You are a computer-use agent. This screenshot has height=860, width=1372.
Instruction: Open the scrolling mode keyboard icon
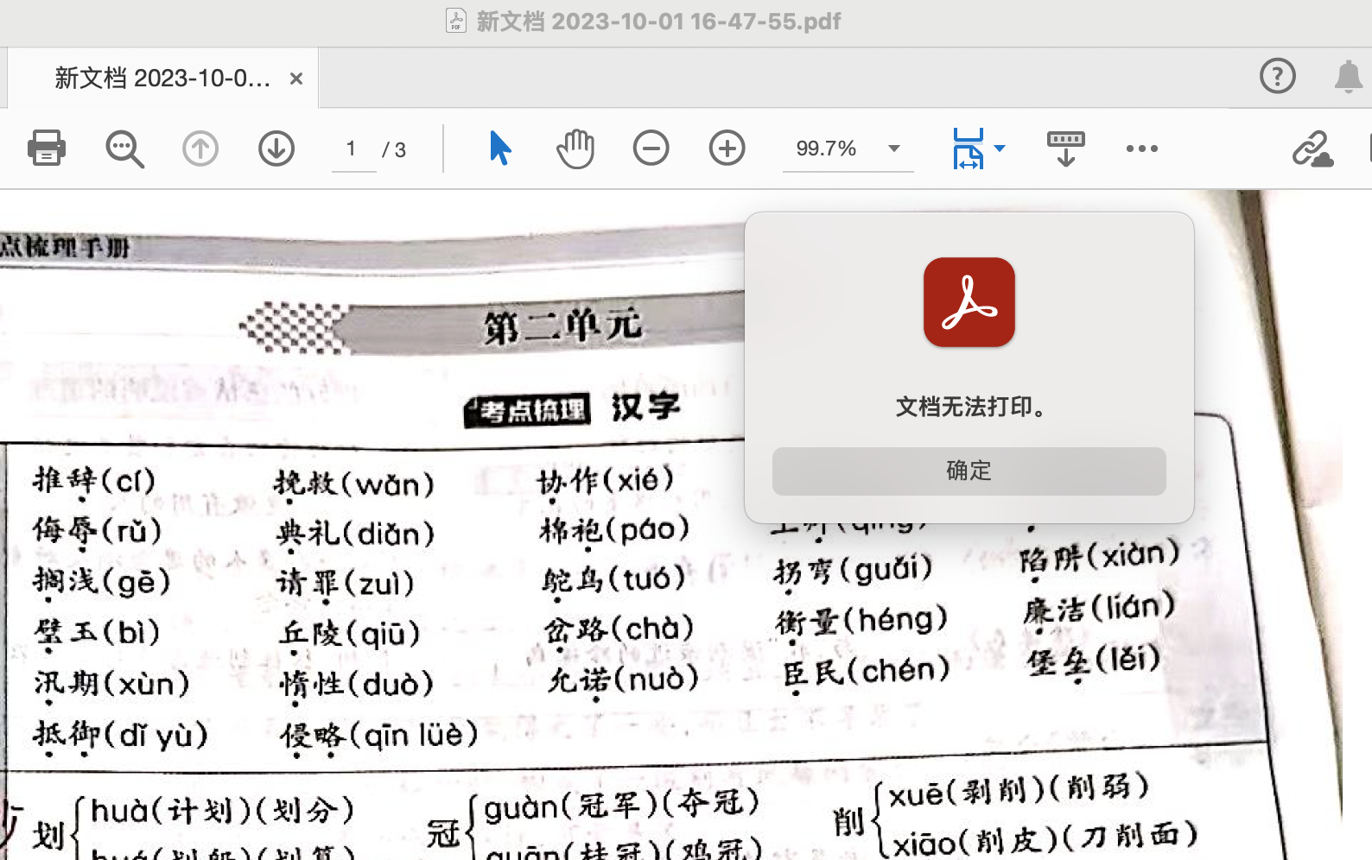point(1065,149)
